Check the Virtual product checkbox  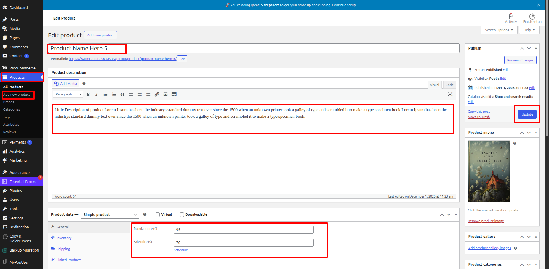click(x=158, y=215)
